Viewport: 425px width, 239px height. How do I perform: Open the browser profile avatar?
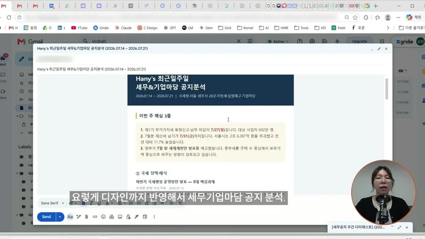388,17
